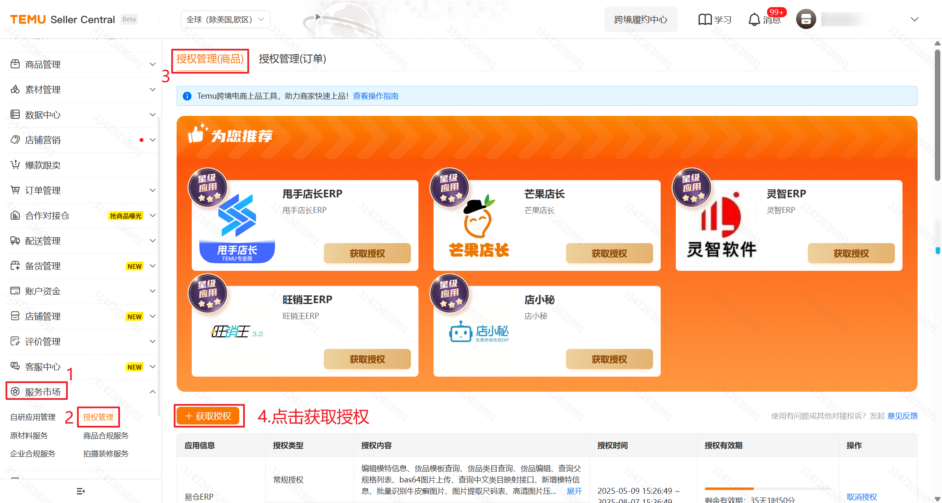Switch to 授权管理(商品) tab
This screenshot has height=503, width=942.
pos(210,59)
